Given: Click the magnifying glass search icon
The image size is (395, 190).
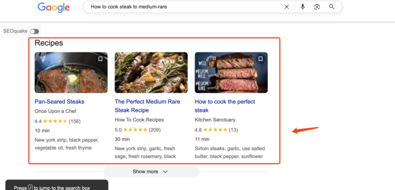Looking at the screenshot, I should 332,7.
